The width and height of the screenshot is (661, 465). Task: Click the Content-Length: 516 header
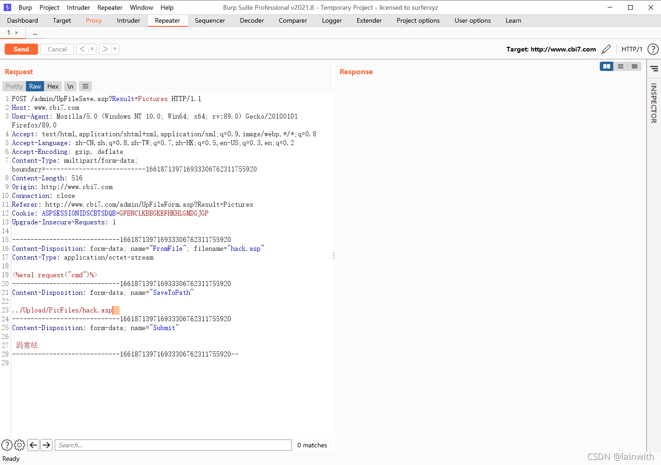(47, 178)
